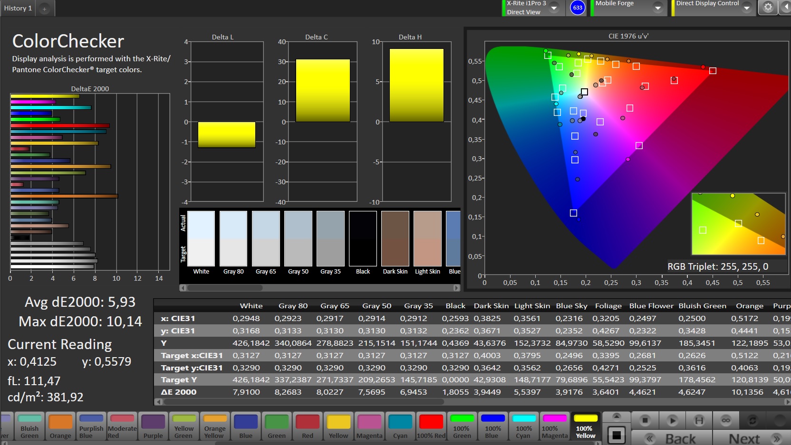Open the Mobile Forge source dropdown
Screen dimensions: 791x445
(x=658, y=8)
